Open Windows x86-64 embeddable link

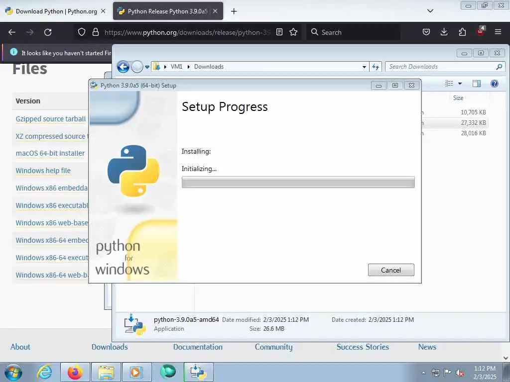[52, 240]
